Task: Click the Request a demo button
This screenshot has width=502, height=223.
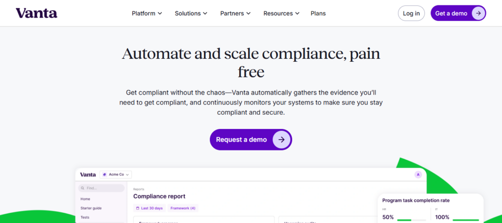Action: [251, 140]
